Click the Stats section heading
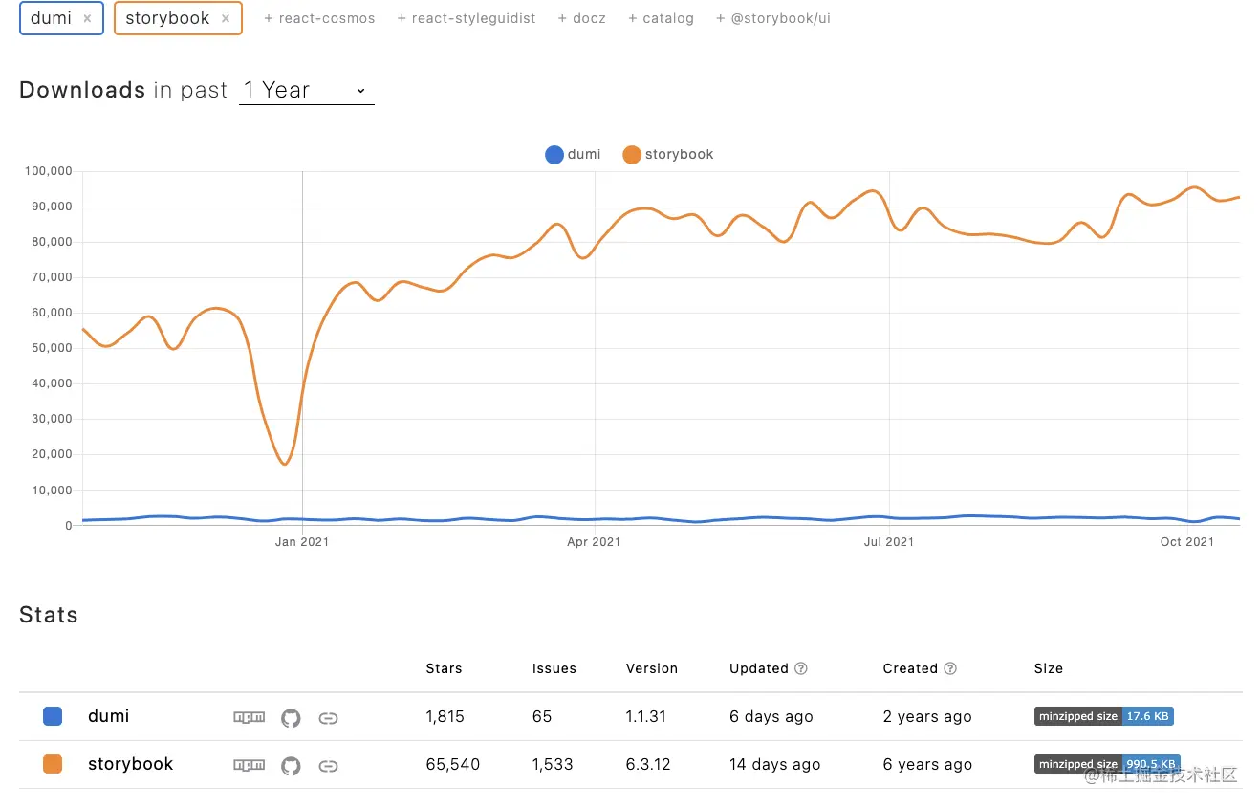 click(49, 615)
